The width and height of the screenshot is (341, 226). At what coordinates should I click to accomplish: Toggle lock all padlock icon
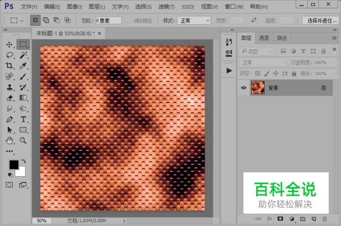[x=294, y=73]
